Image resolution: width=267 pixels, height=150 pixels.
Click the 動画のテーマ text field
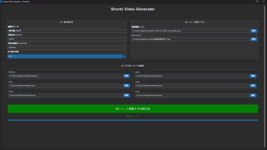pyautogui.click(x=67, y=30)
